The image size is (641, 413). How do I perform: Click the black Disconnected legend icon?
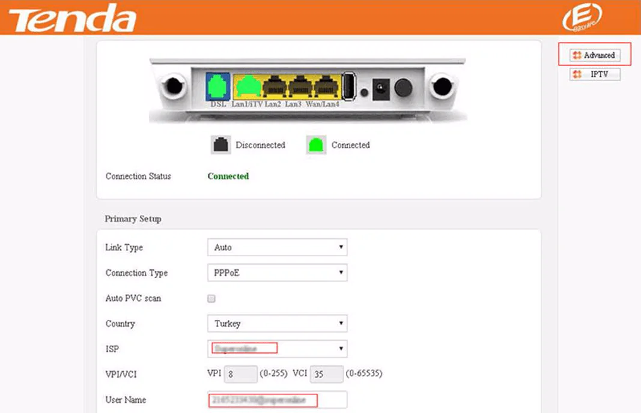[x=220, y=145]
